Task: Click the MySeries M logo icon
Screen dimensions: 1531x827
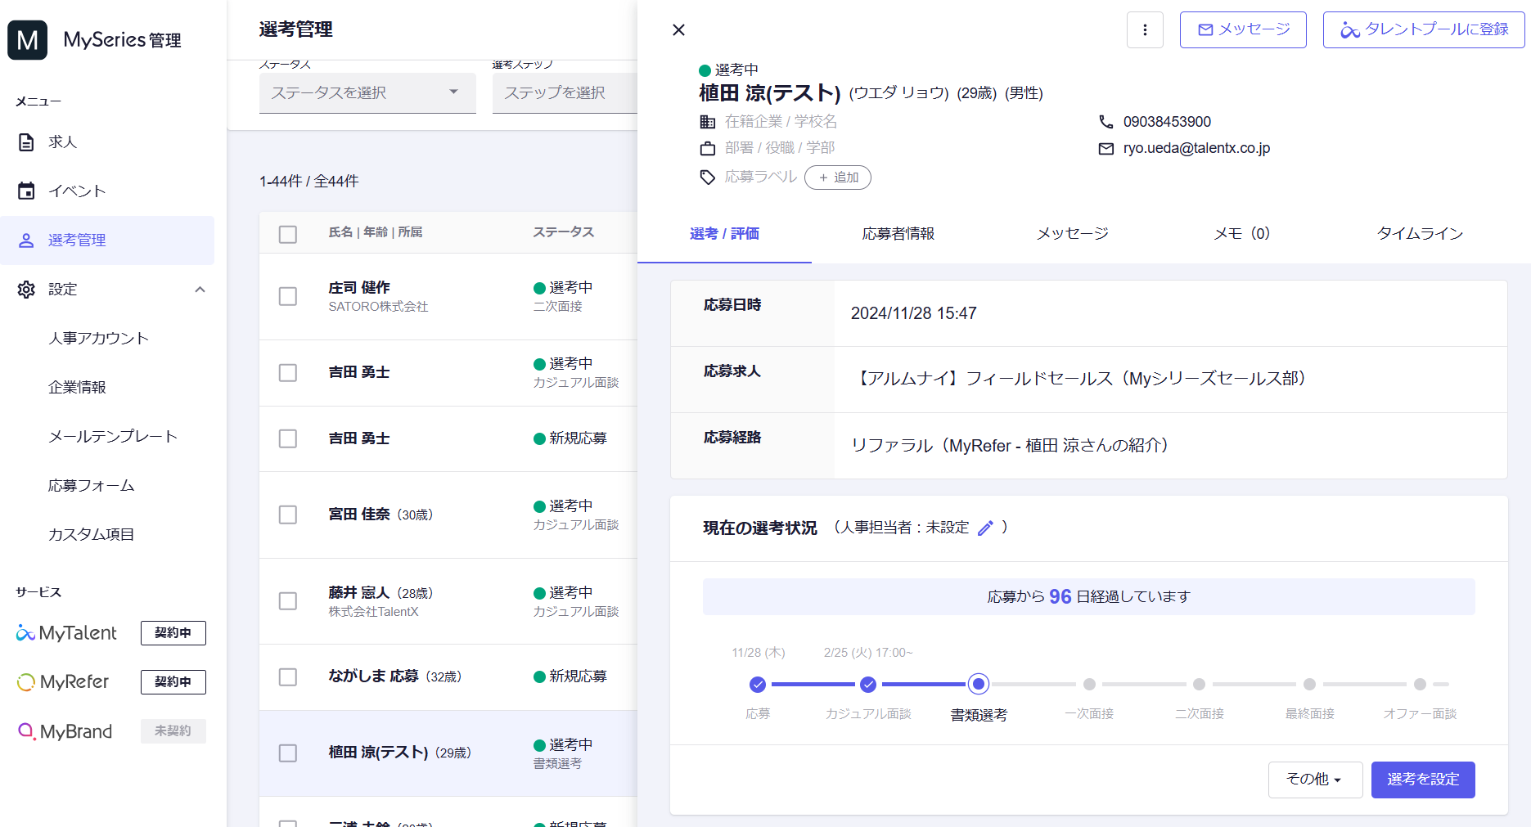Action: click(28, 40)
